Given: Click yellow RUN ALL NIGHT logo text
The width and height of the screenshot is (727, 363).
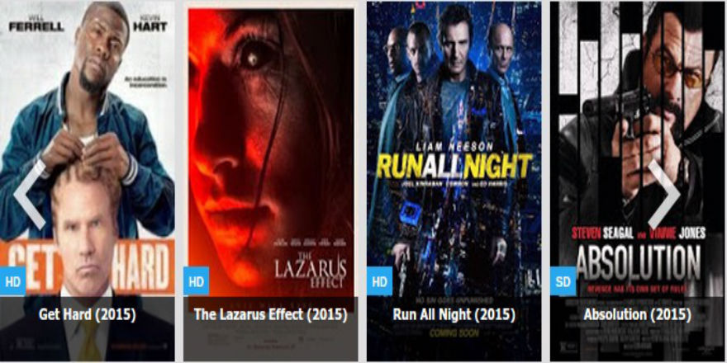Looking at the screenshot, I should click(454, 166).
